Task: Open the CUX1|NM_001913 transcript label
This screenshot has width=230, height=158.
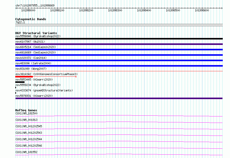Action: click(26, 120)
